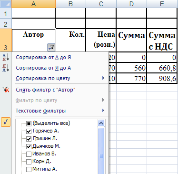Click the checkmark icon beside the filter list

6,122
